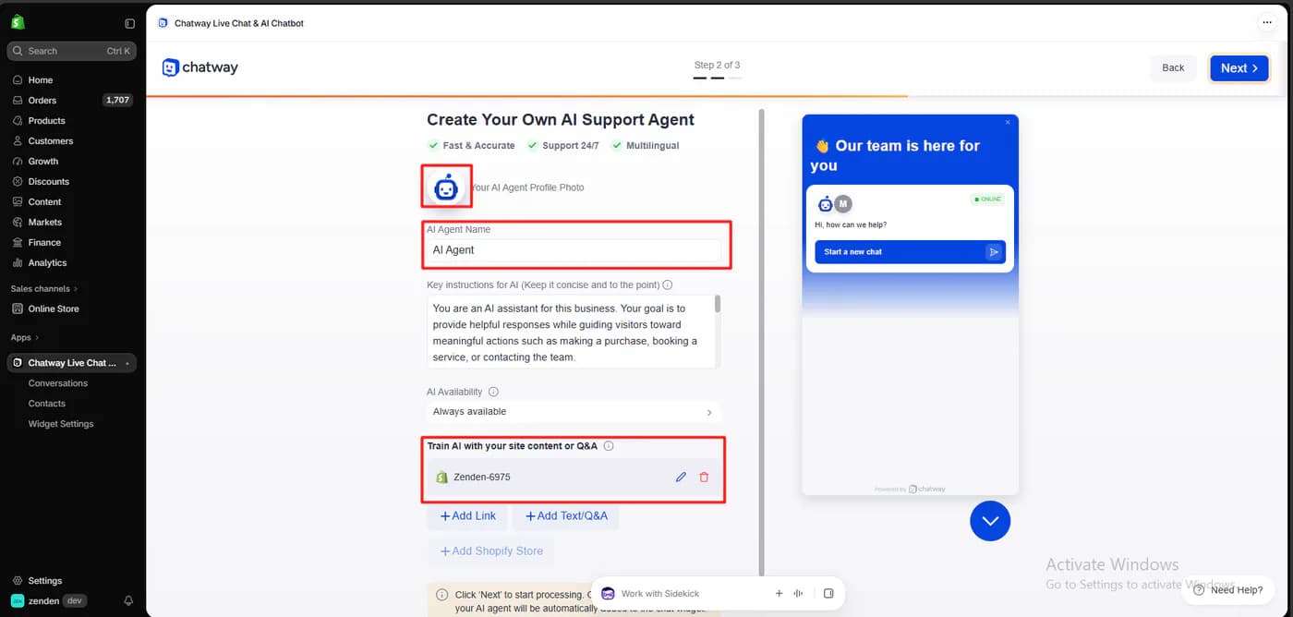Screen dimensions: 1293x617
Task: Click info icon beside Train AI heading
Action: click(609, 446)
